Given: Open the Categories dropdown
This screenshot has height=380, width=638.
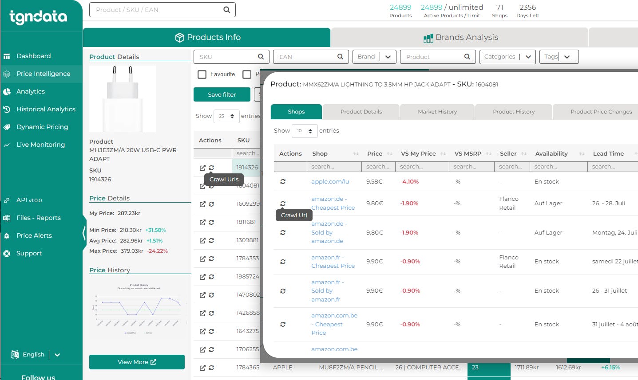Looking at the screenshot, I should click(x=507, y=57).
